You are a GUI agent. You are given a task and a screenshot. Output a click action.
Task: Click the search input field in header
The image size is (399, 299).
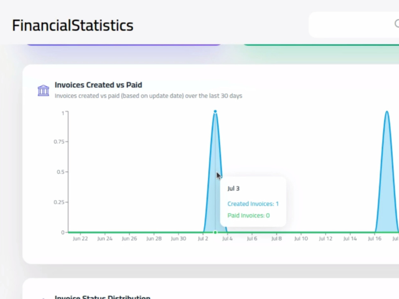point(354,25)
